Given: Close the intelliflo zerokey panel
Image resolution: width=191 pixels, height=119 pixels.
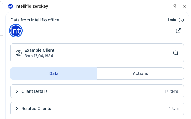Looking at the screenshot, I should pos(184,6).
